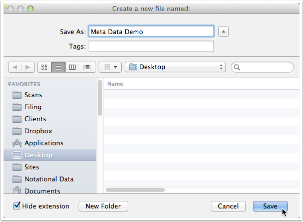Click the green zoom window button
This screenshot has height=222, width=303.
pos(31,9)
